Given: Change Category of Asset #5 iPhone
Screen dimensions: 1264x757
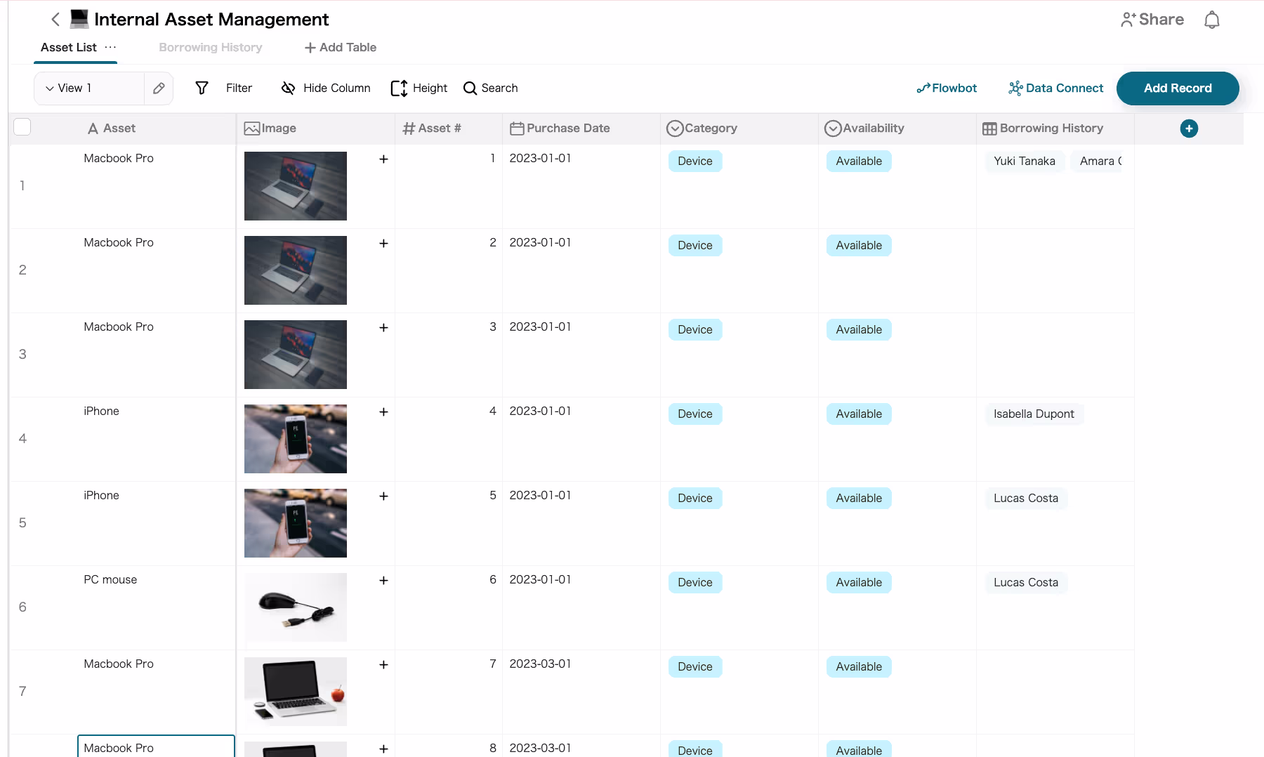Looking at the screenshot, I should pyautogui.click(x=695, y=498).
